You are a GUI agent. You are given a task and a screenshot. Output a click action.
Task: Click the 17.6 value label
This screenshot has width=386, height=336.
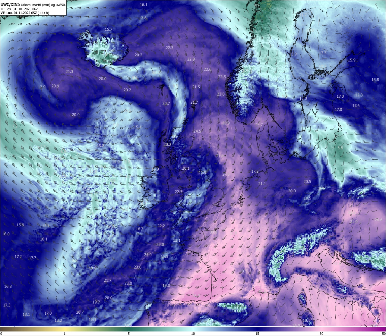pyautogui.click(x=356, y=106)
